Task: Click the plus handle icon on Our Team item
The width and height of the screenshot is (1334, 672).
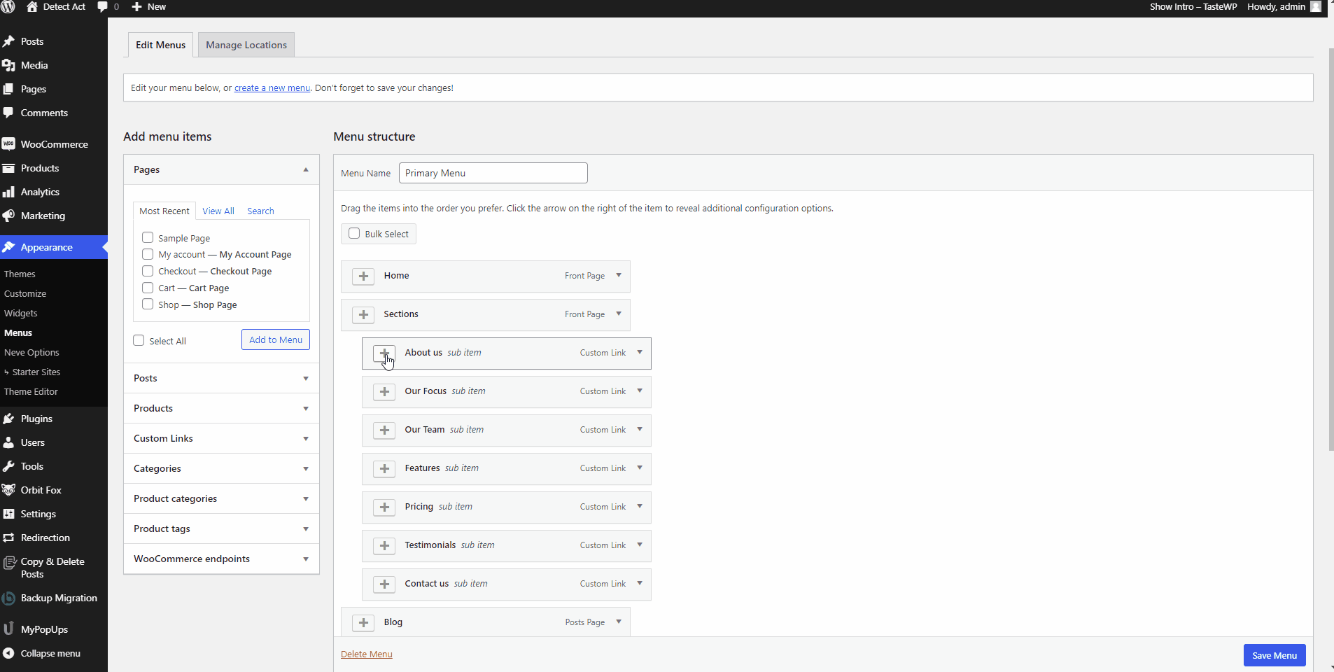Action: pos(384,430)
